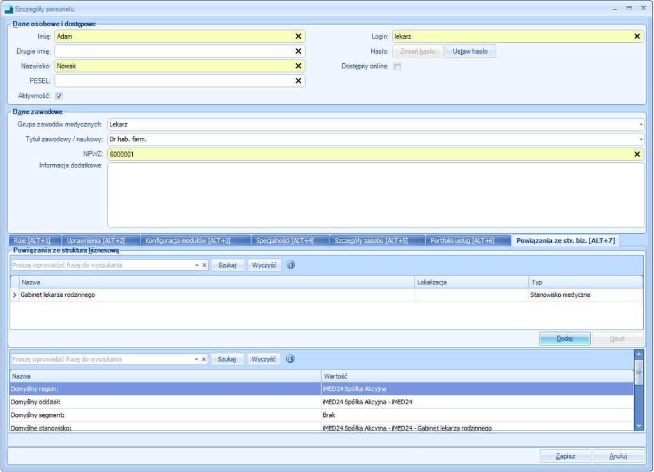Screen dimensions: 654x472
Task: Click the scroll-down arrow of the lower grid
Action: (x=639, y=426)
